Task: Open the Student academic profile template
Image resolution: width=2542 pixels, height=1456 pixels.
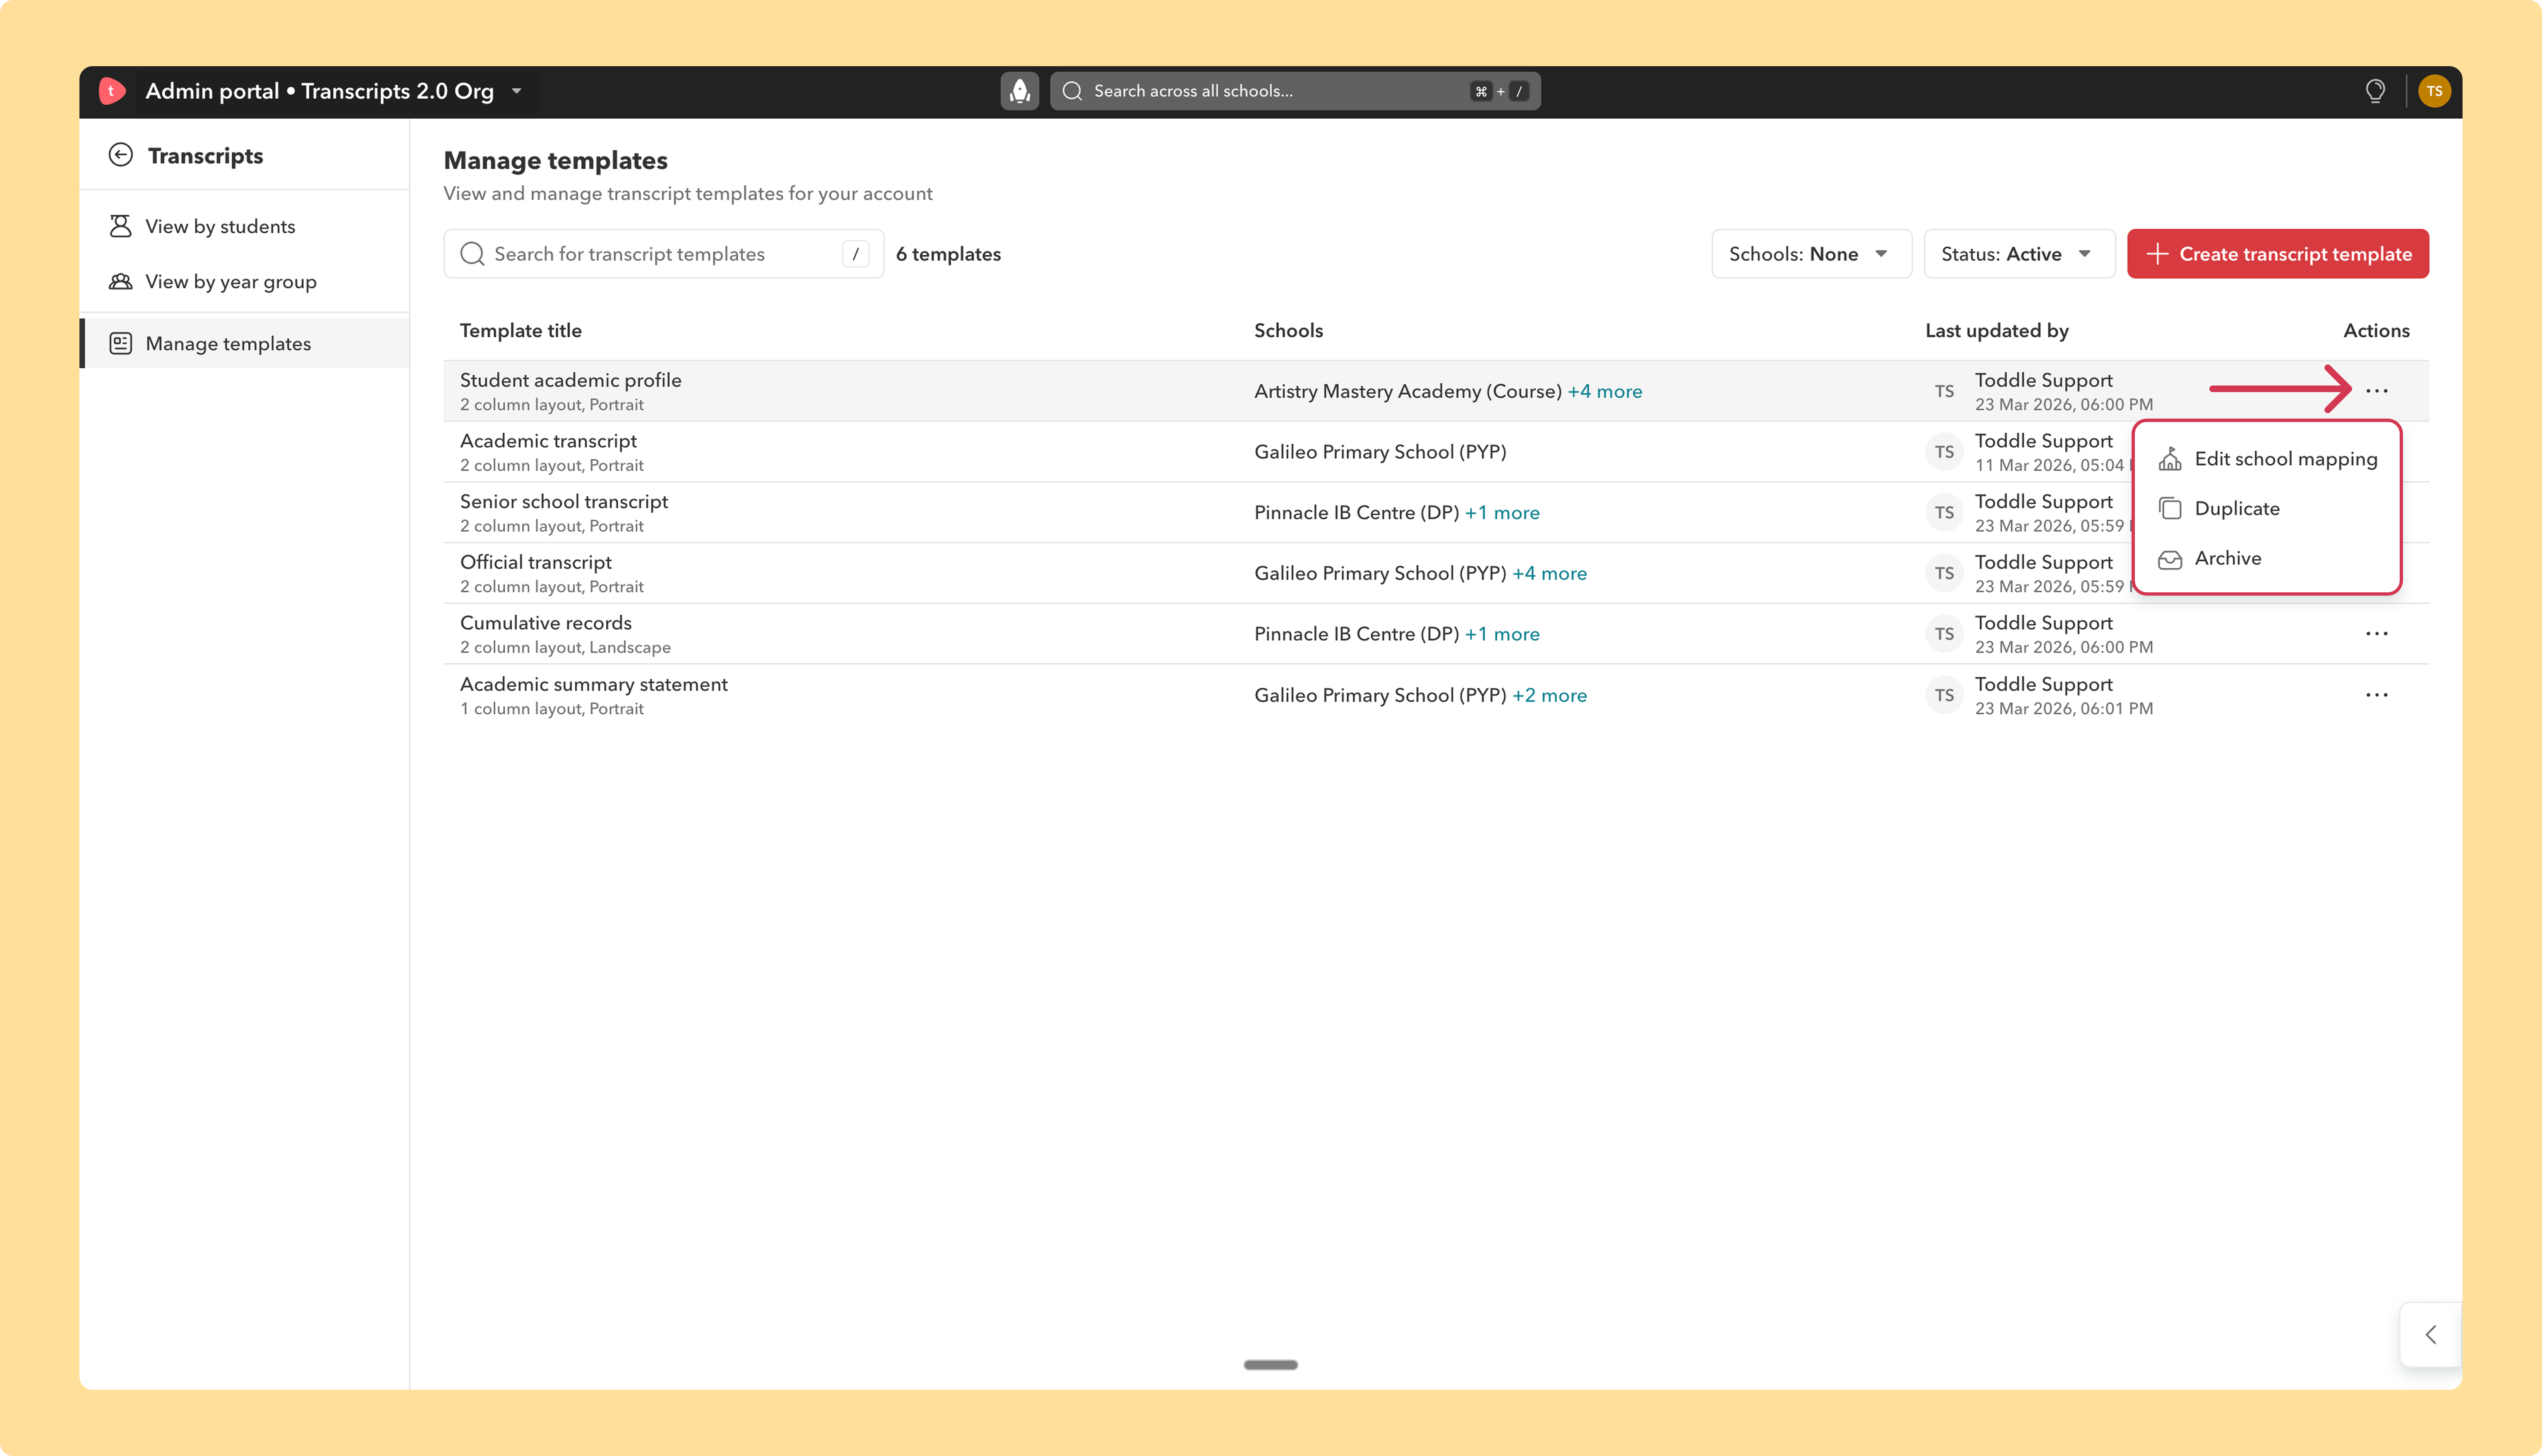Action: tap(570, 380)
